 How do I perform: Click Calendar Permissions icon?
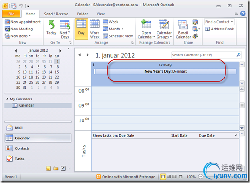[195, 36]
